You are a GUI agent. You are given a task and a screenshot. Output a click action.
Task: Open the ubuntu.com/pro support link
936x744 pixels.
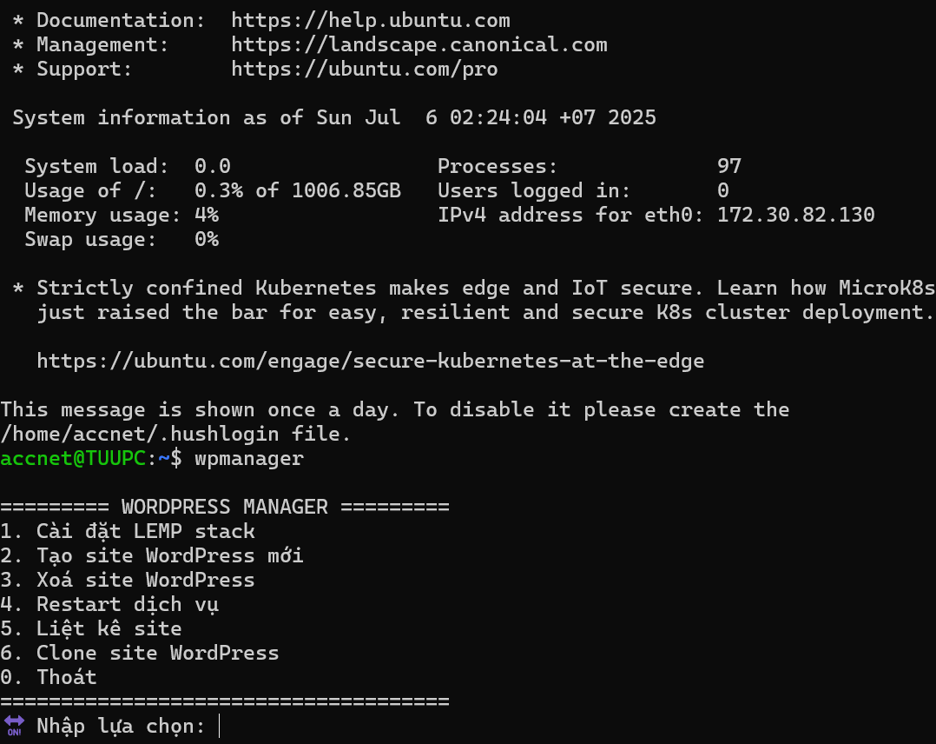click(364, 70)
